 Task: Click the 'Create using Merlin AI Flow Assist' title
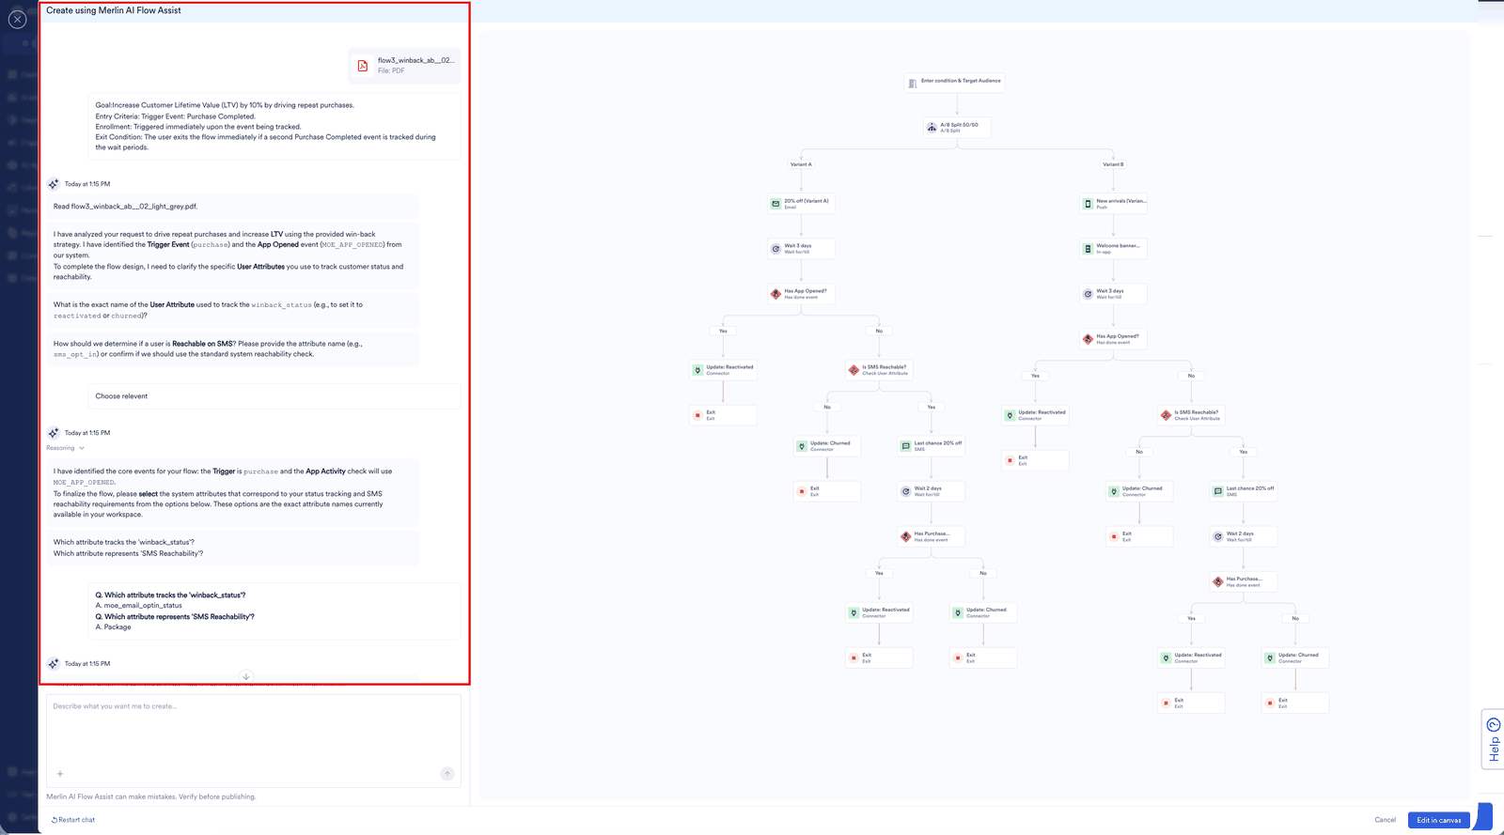[114, 10]
